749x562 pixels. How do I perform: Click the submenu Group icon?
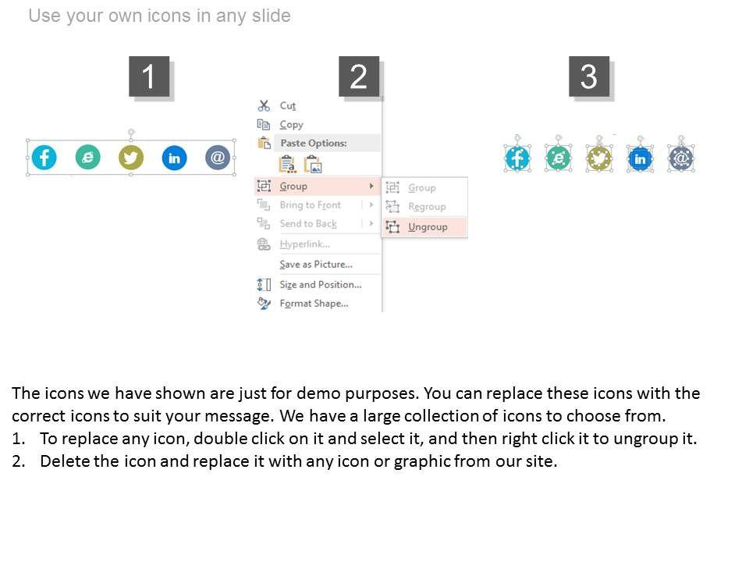coord(392,187)
